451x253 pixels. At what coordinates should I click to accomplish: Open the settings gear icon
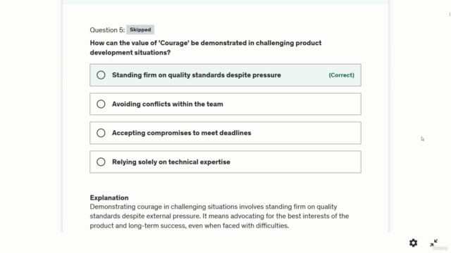414,243
